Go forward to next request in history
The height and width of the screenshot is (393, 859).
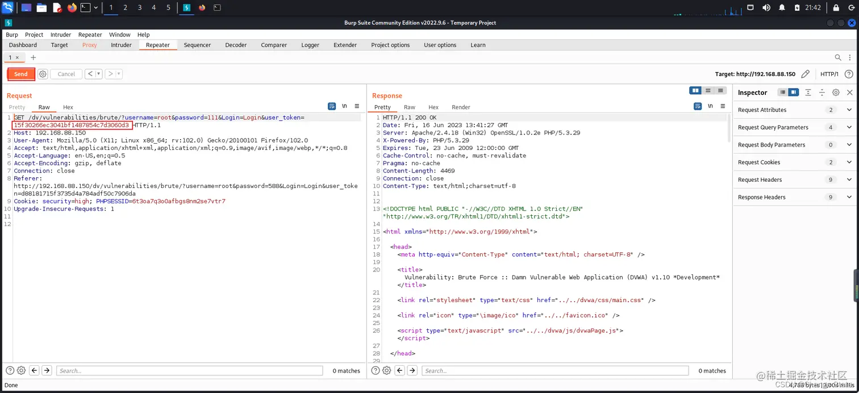tap(111, 74)
